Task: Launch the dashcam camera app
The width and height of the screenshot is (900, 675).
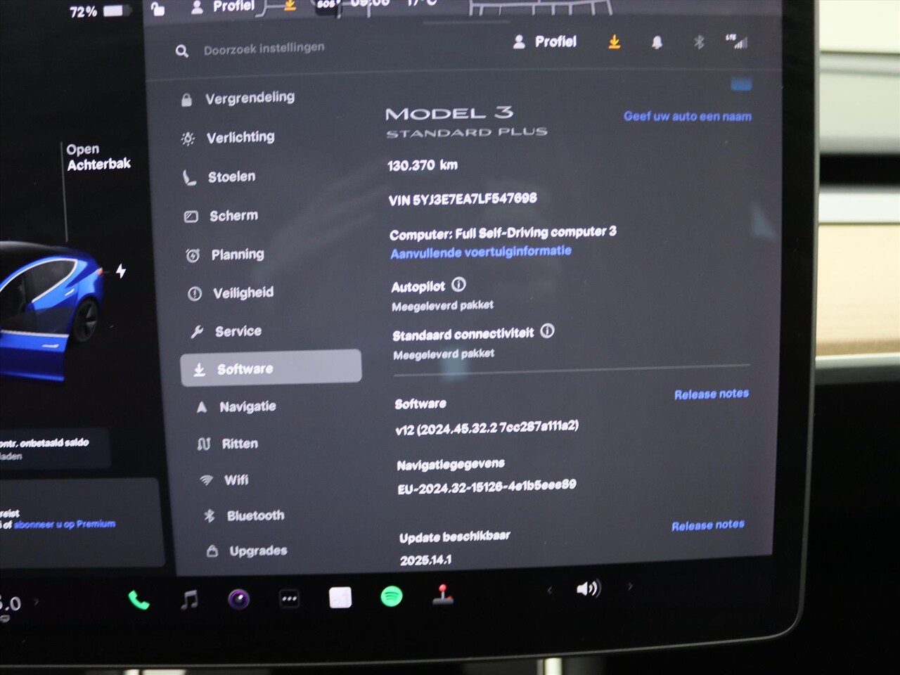Action: [x=239, y=599]
